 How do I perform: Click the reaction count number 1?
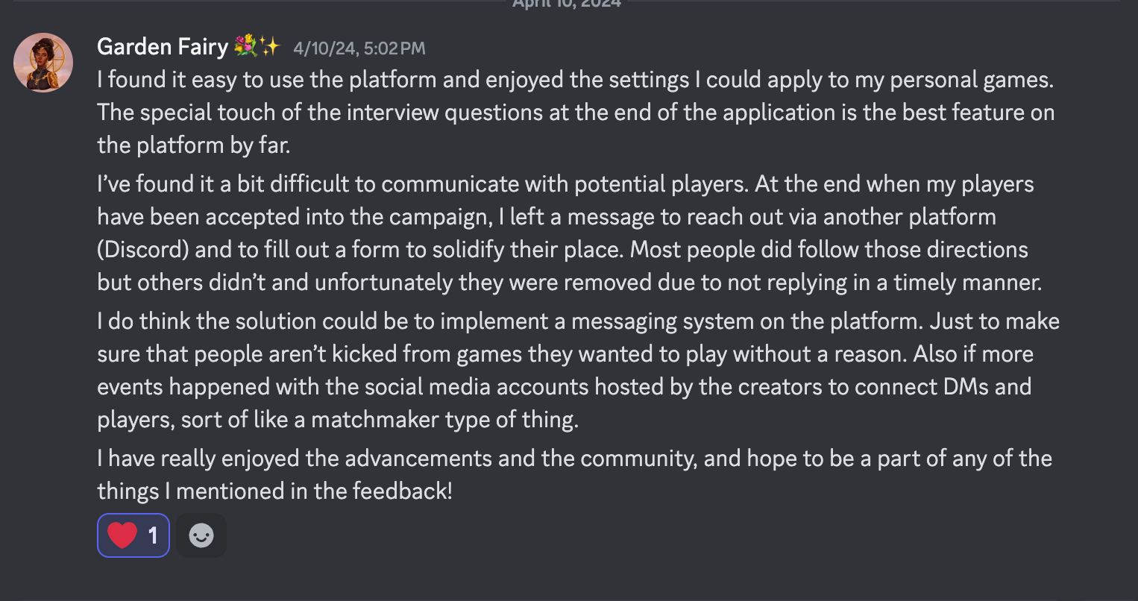(153, 535)
